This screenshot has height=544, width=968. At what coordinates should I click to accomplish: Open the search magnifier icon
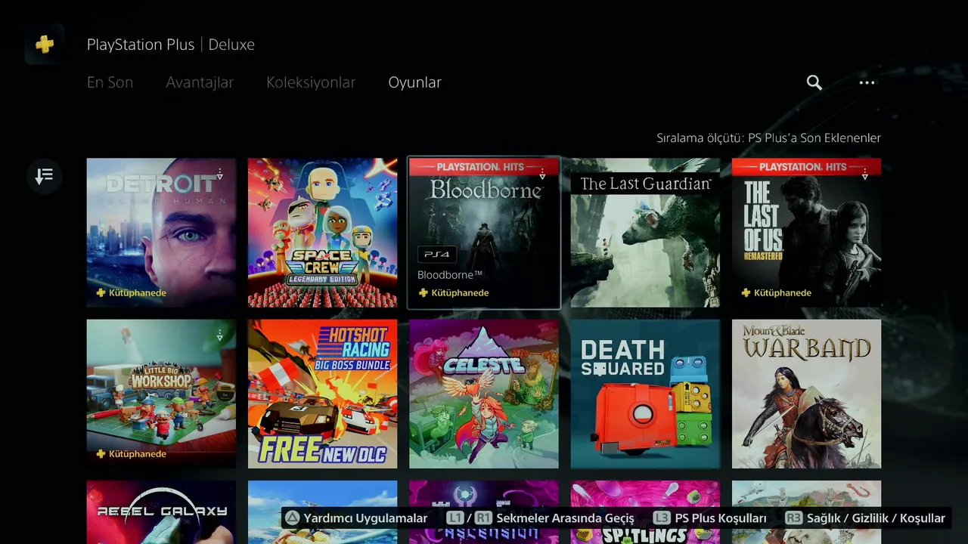click(814, 82)
